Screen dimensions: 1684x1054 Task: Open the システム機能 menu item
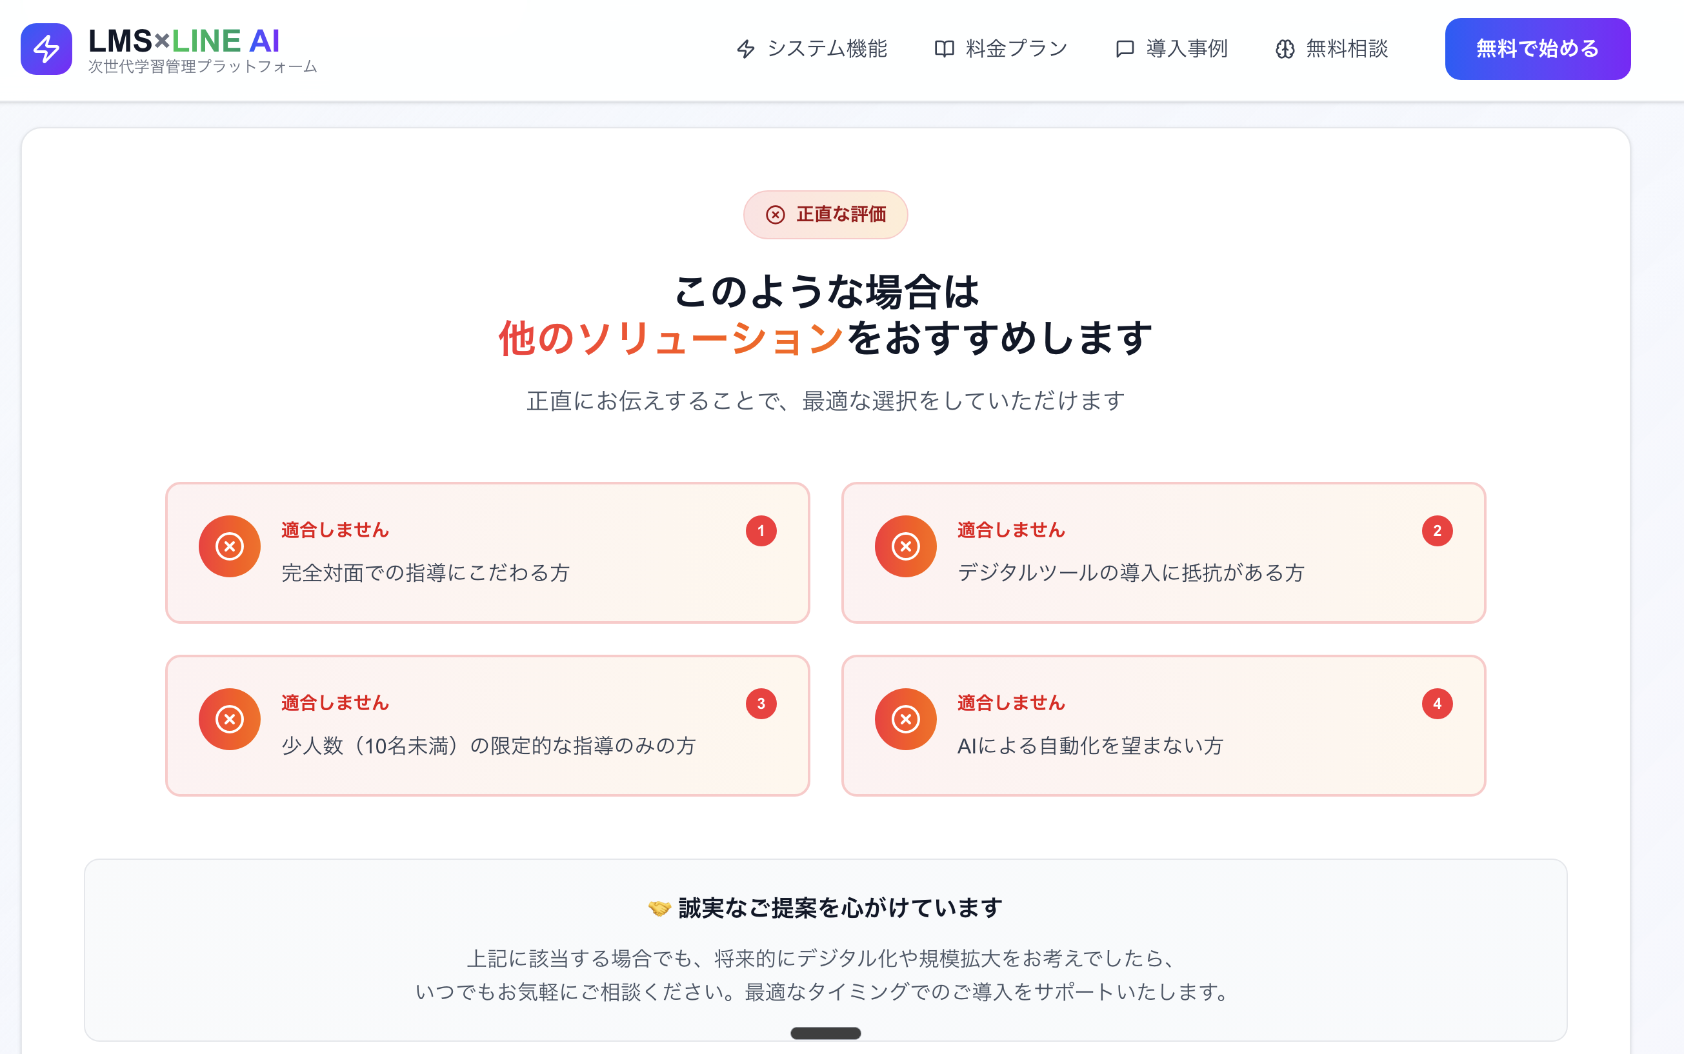click(x=827, y=49)
